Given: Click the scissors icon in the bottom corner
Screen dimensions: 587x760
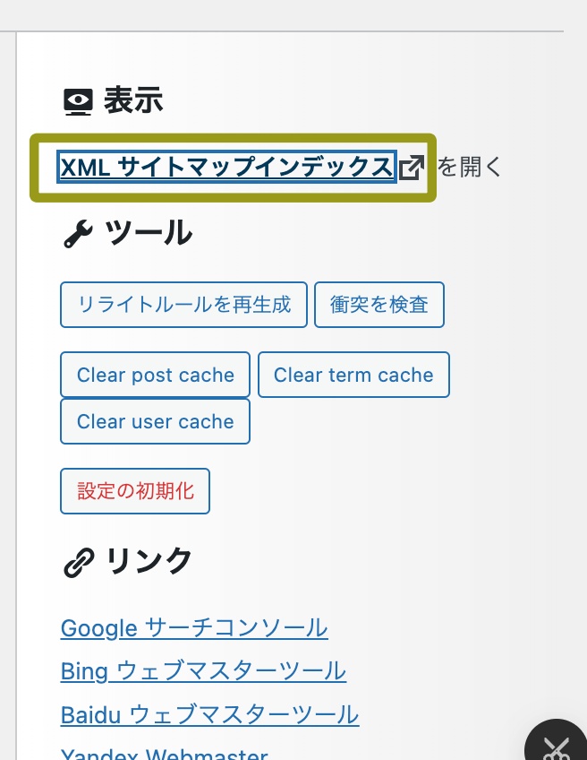Looking at the screenshot, I should tap(557, 749).
